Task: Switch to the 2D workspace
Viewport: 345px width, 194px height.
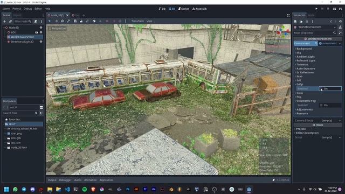Action: click(x=162, y=9)
